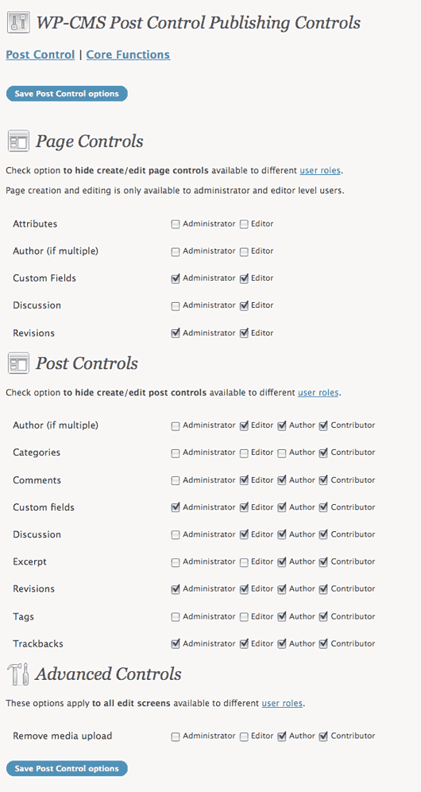Check Editor for Remove media upload
Screen dimensions: 421x792
click(x=244, y=737)
